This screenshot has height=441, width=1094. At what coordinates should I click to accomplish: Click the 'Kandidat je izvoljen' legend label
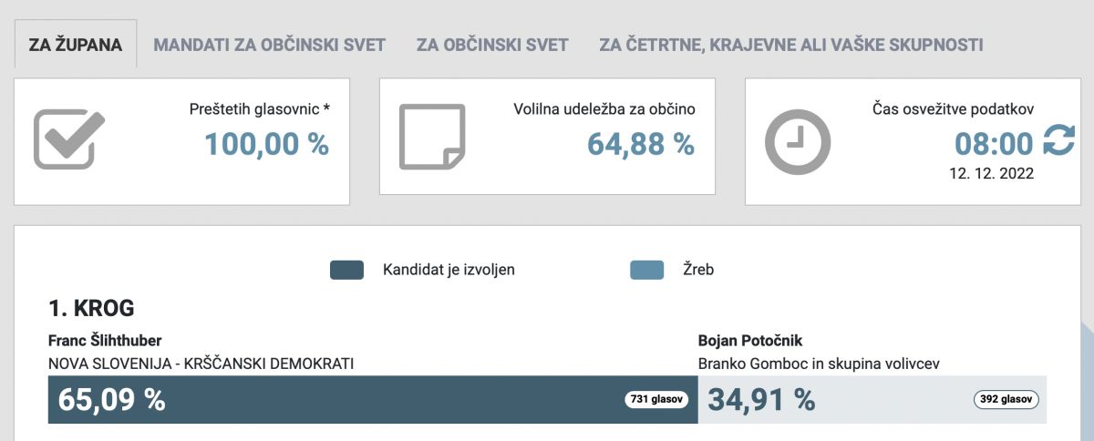(x=449, y=270)
